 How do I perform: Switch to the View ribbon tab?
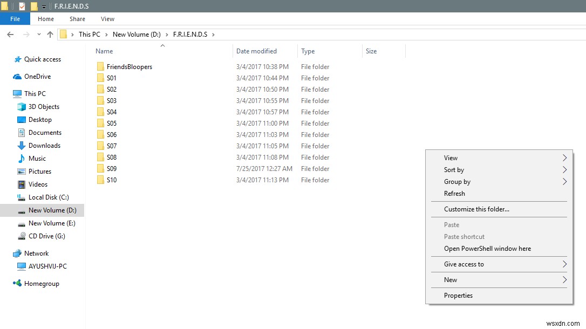(x=107, y=18)
